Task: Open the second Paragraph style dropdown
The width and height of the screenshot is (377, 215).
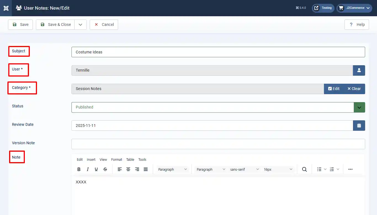Action: [211, 169]
